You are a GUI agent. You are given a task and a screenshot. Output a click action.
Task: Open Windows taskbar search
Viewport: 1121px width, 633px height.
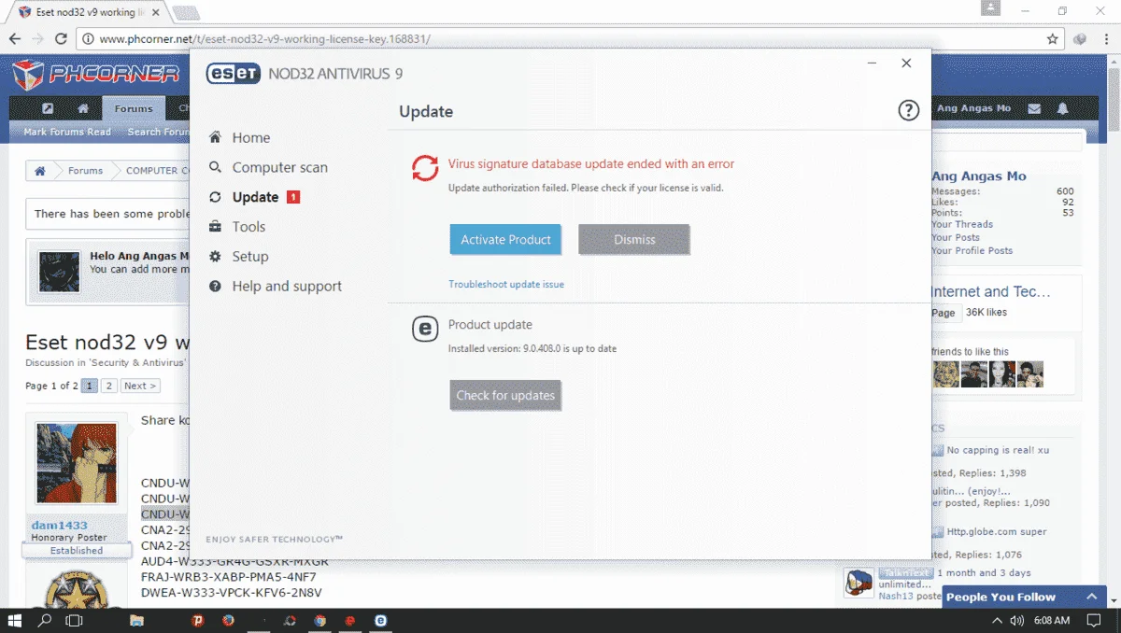pyautogui.click(x=45, y=620)
